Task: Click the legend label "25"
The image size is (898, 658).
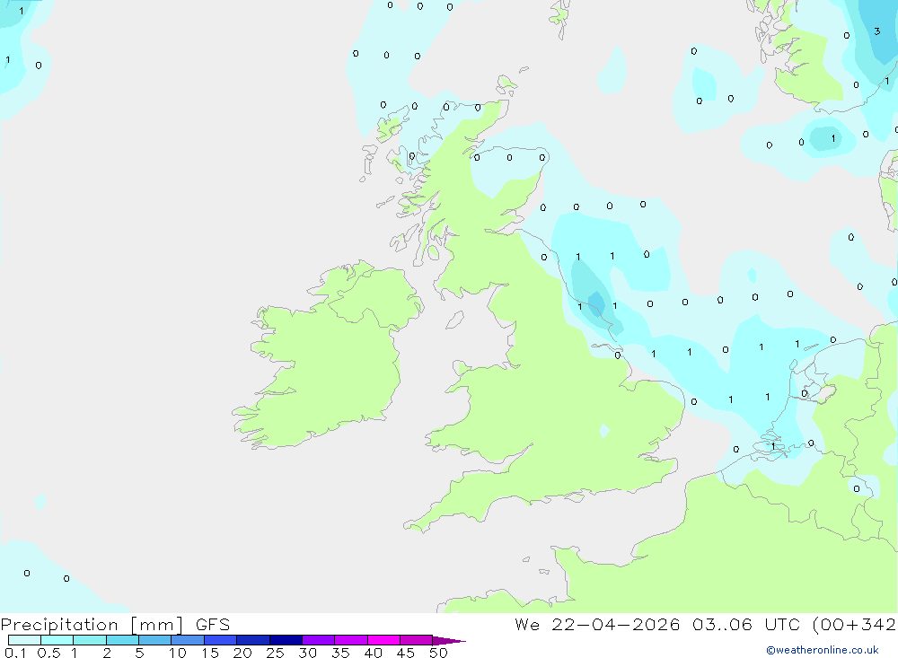Action: coord(275,653)
